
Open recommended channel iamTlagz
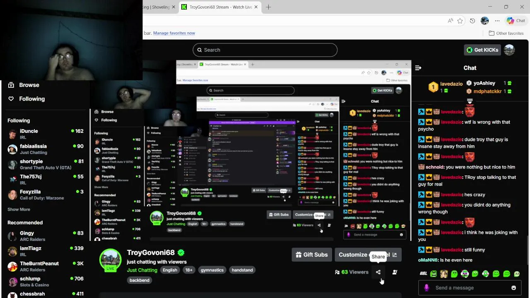coord(46,251)
